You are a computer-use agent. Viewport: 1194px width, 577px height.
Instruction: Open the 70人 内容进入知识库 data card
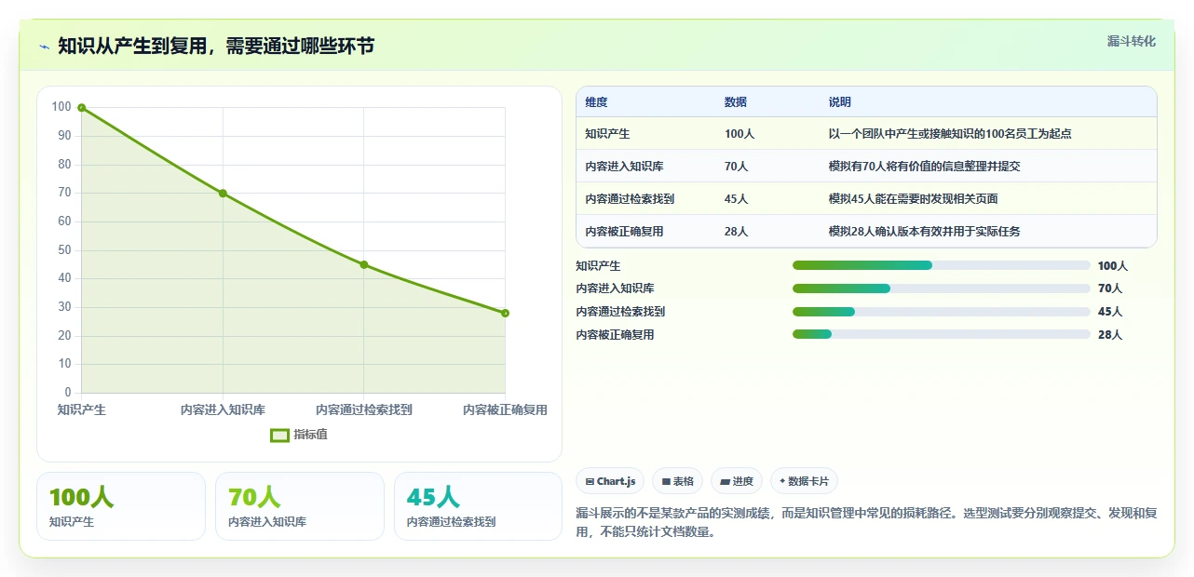click(x=300, y=506)
